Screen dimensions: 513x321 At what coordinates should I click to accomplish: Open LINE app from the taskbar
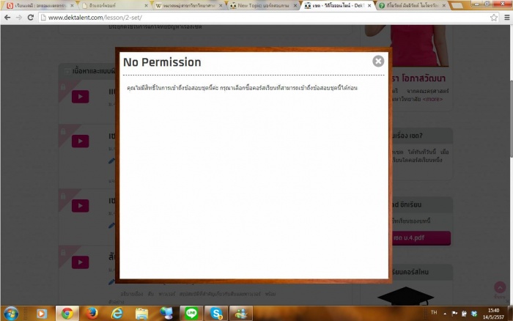[x=192, y=313]
